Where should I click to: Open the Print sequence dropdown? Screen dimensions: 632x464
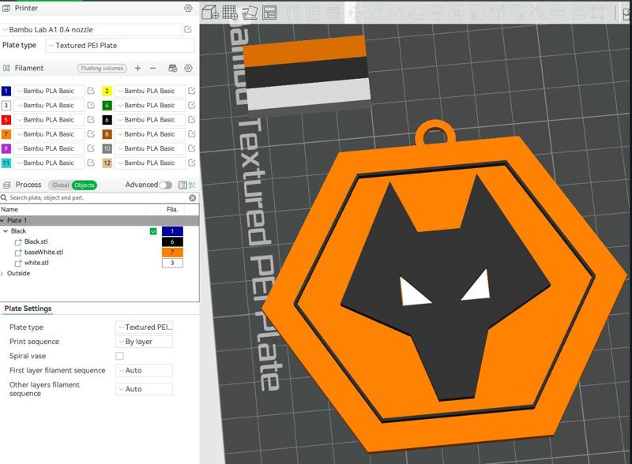click(x=145, y=342)
